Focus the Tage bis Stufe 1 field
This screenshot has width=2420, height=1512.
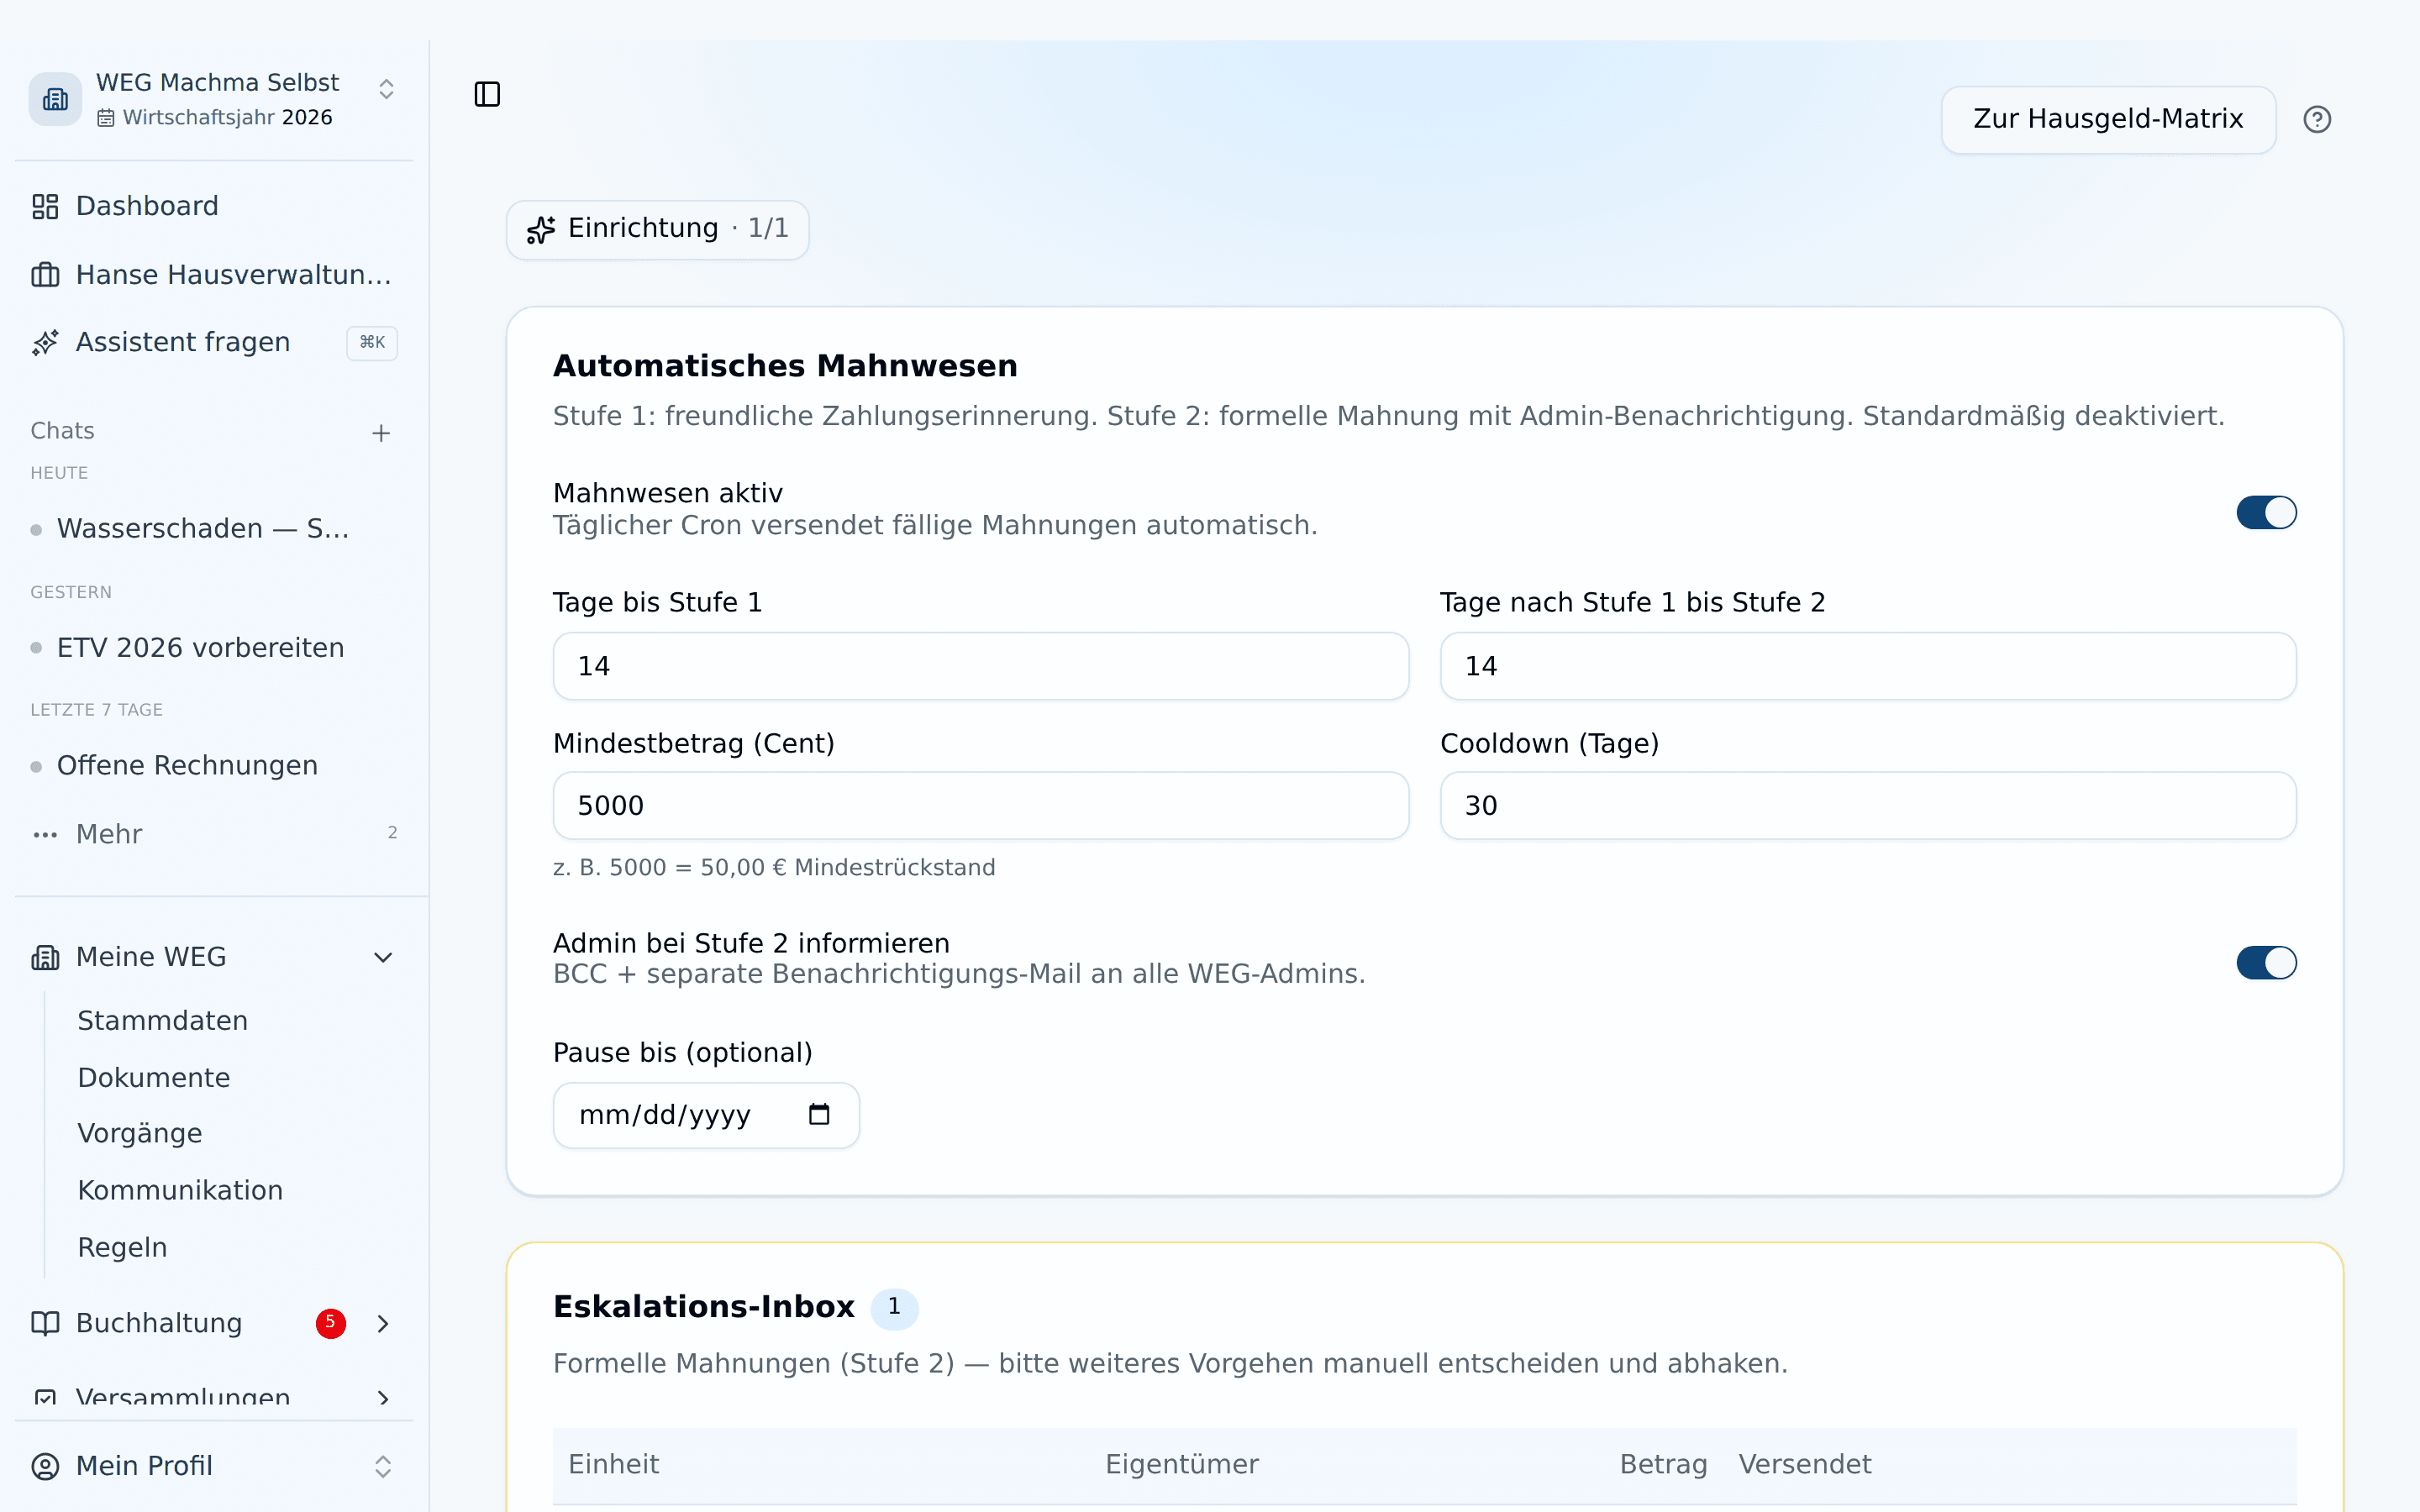[980, 665]
